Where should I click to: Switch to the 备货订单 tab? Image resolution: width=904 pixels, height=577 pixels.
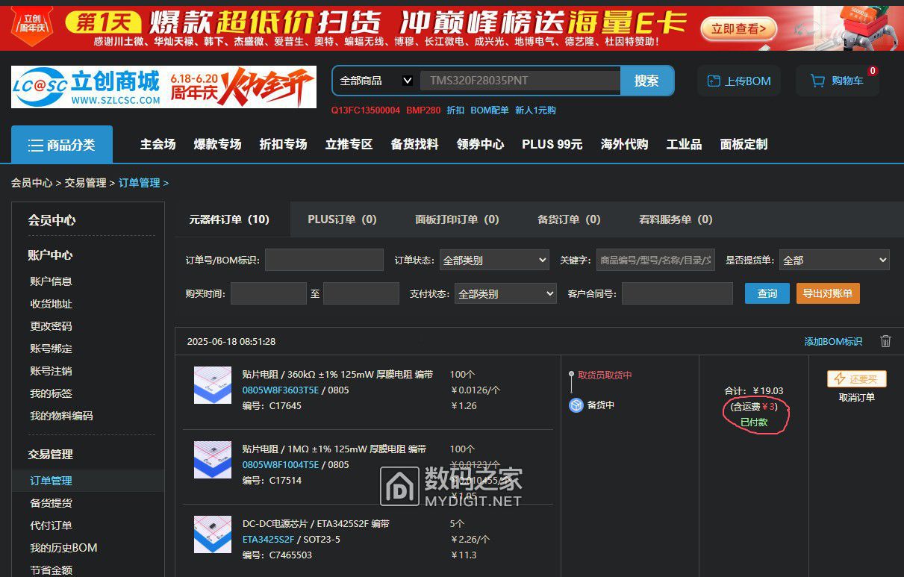click(x=569, y=219)
